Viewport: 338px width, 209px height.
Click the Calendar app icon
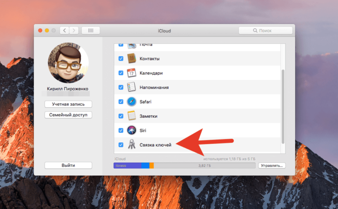[x=132, y=73]
